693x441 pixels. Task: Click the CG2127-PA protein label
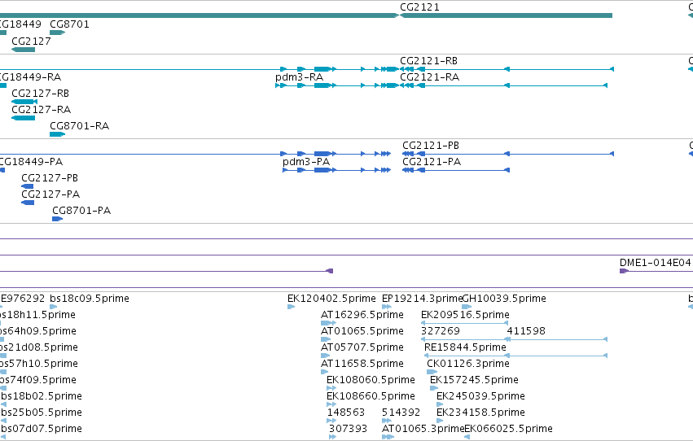coord(50,194)
